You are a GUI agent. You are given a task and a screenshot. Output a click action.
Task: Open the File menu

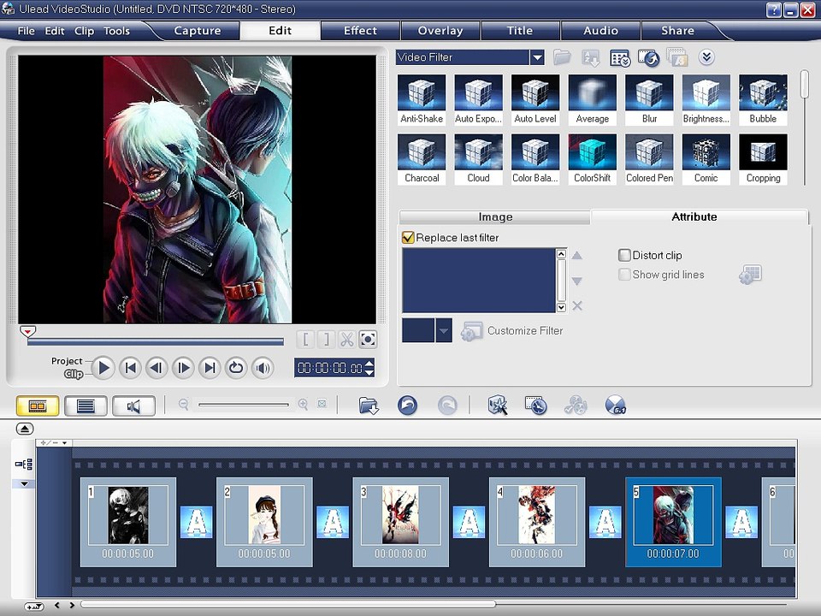[26, 31]
